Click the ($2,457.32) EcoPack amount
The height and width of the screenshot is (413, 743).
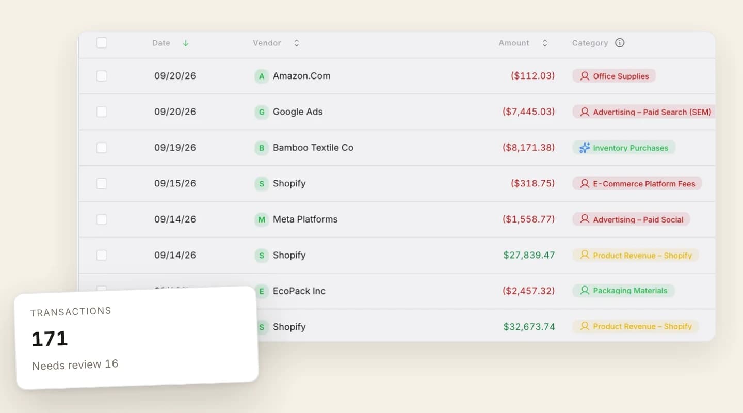(528, 291)
